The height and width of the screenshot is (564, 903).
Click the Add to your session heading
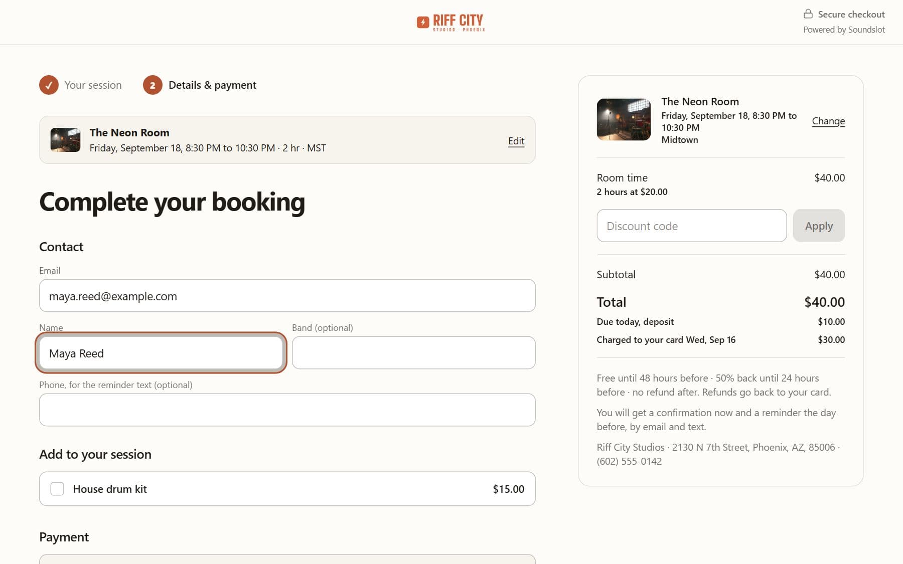95,454
